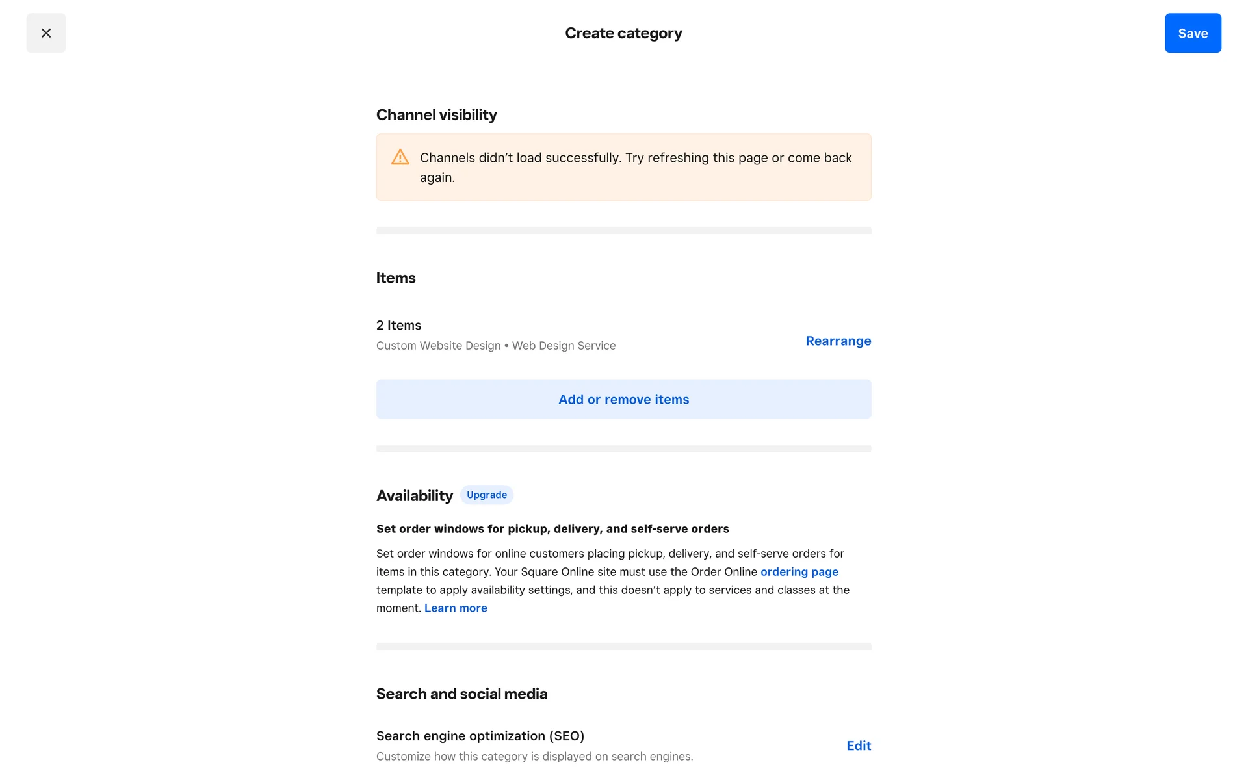Follow the Learn more link
This screenshot has height=780, width=1248.
point(456,608)
